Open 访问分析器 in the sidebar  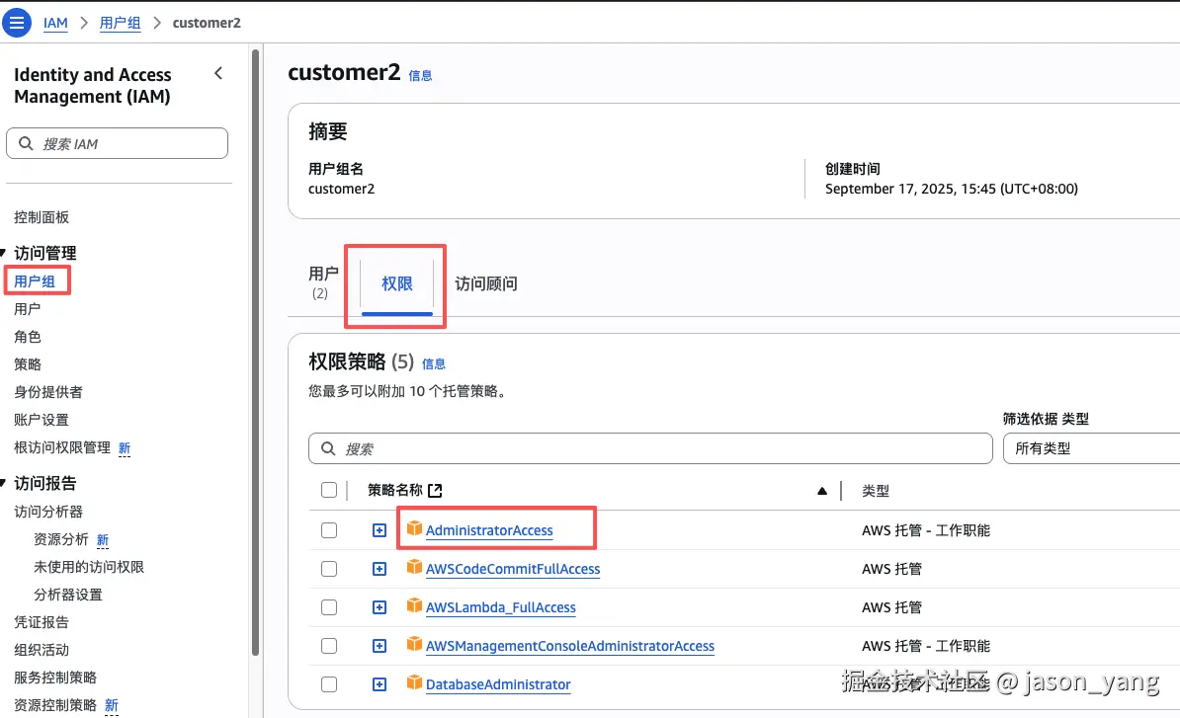[x=48, y=512]
